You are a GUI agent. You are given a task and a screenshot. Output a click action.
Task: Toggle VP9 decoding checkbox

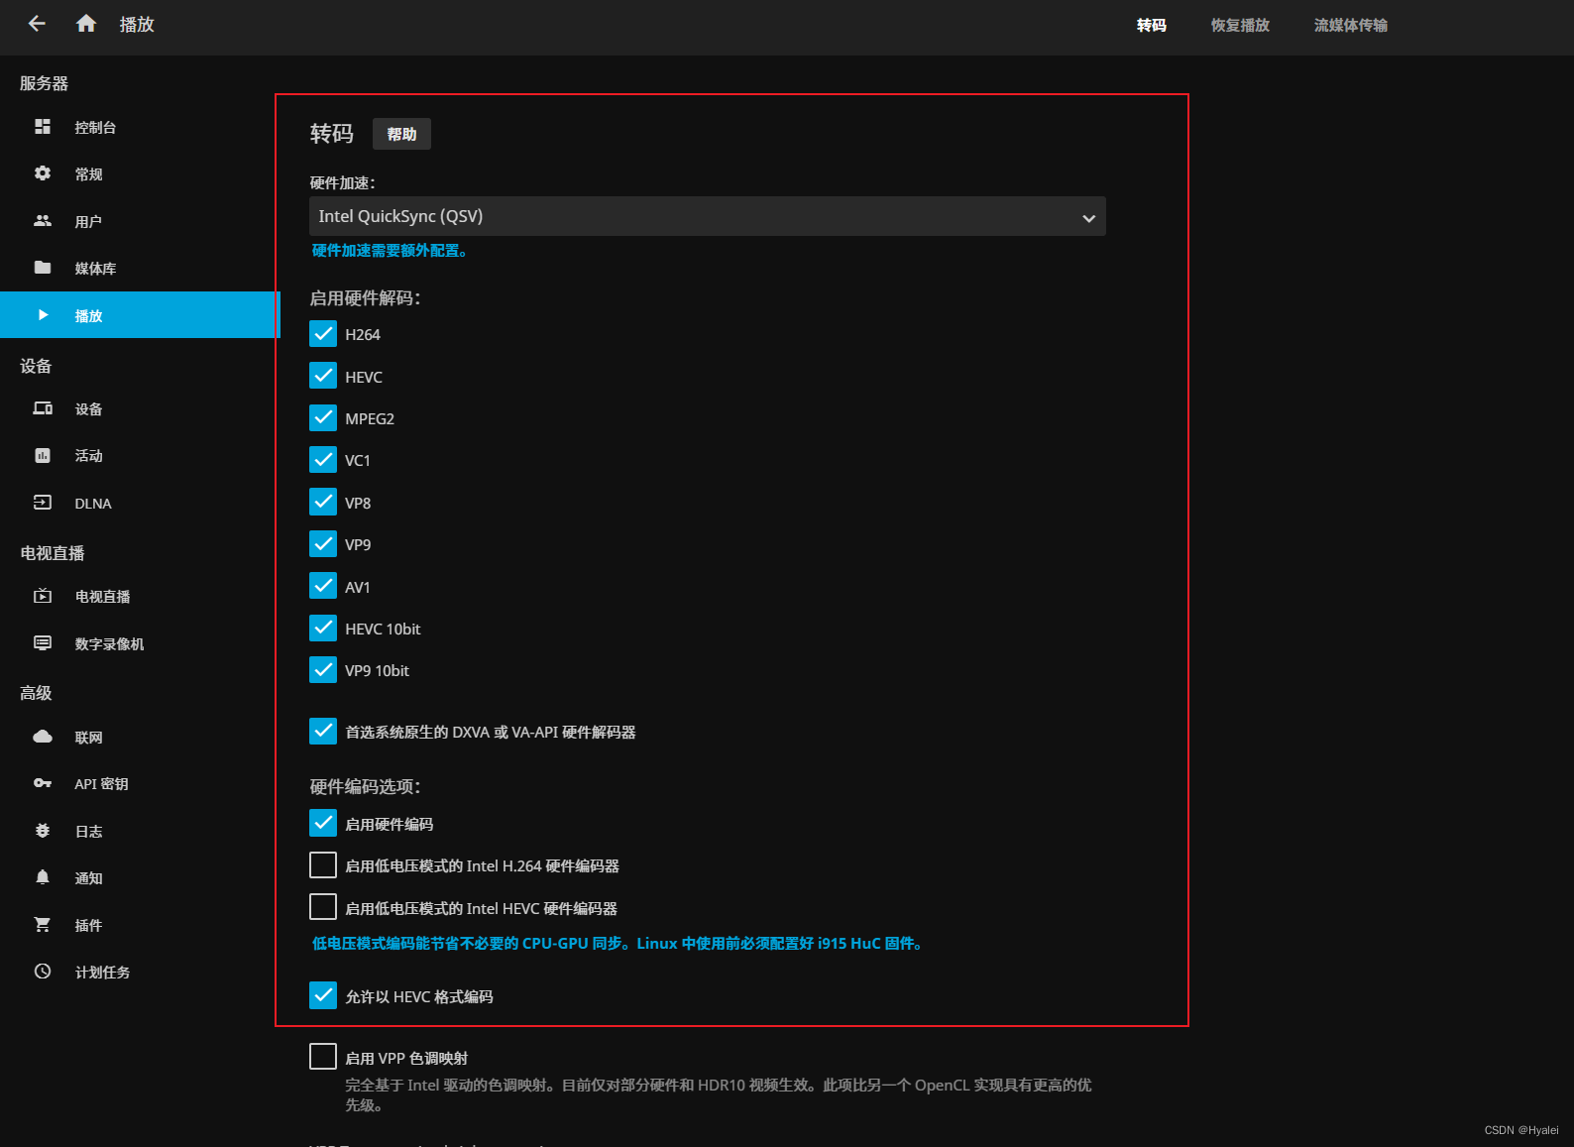323,544
